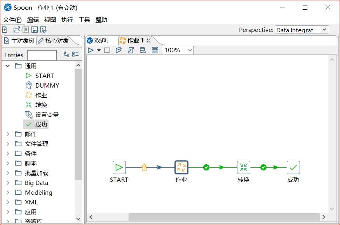The width and height of the screenshot is (340, 225).
Task: Close the 作业 1 tab
Action: coord(149,40)
